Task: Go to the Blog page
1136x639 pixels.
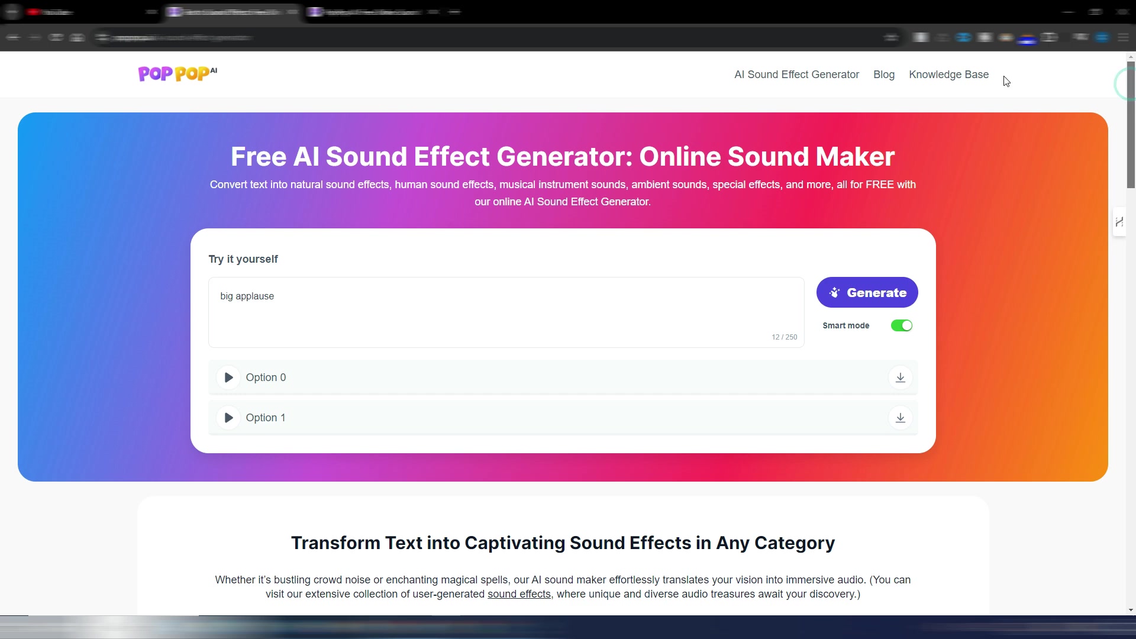Action: point(883,75)
